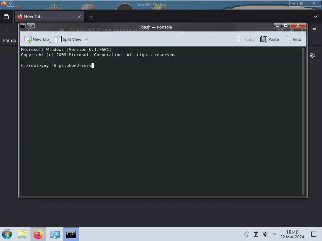Open the Firefox hamburger menu
This screenshot has height=241, width=322.
314,30
